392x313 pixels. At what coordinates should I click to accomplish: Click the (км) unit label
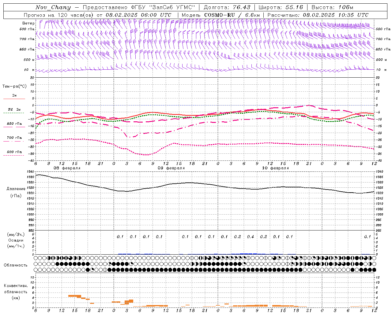16,298
